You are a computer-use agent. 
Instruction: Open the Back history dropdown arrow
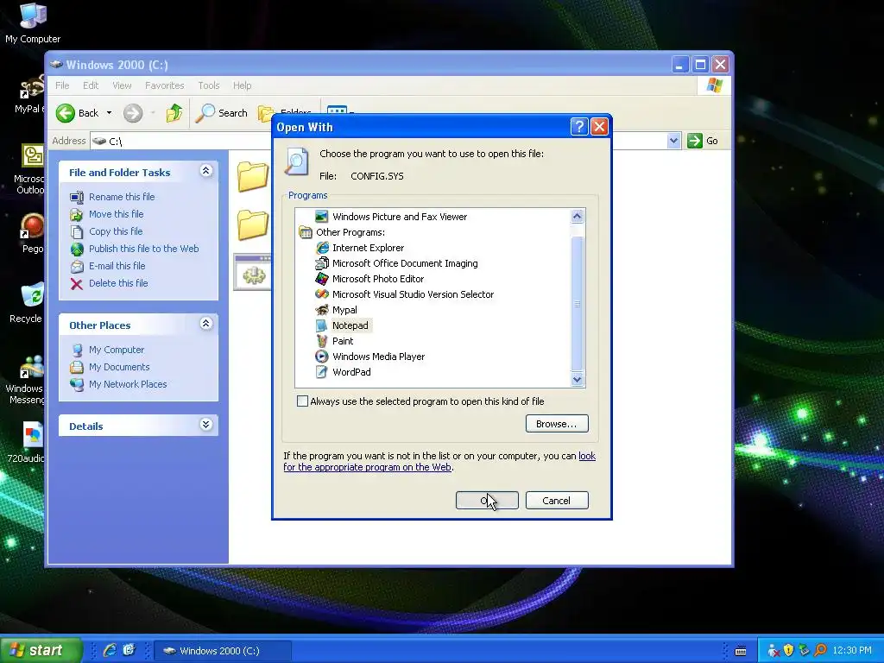click(x=110, y=113)
